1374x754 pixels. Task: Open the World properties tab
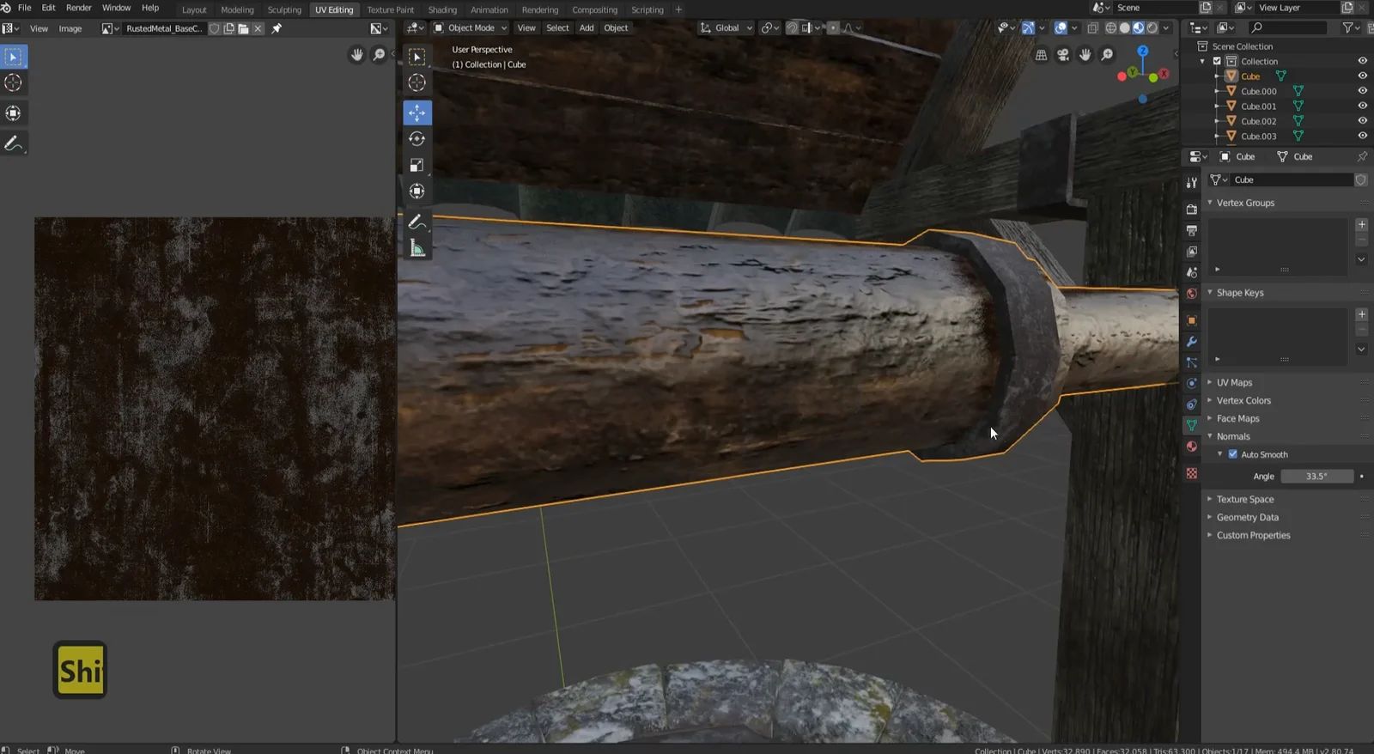point(1192,294)
